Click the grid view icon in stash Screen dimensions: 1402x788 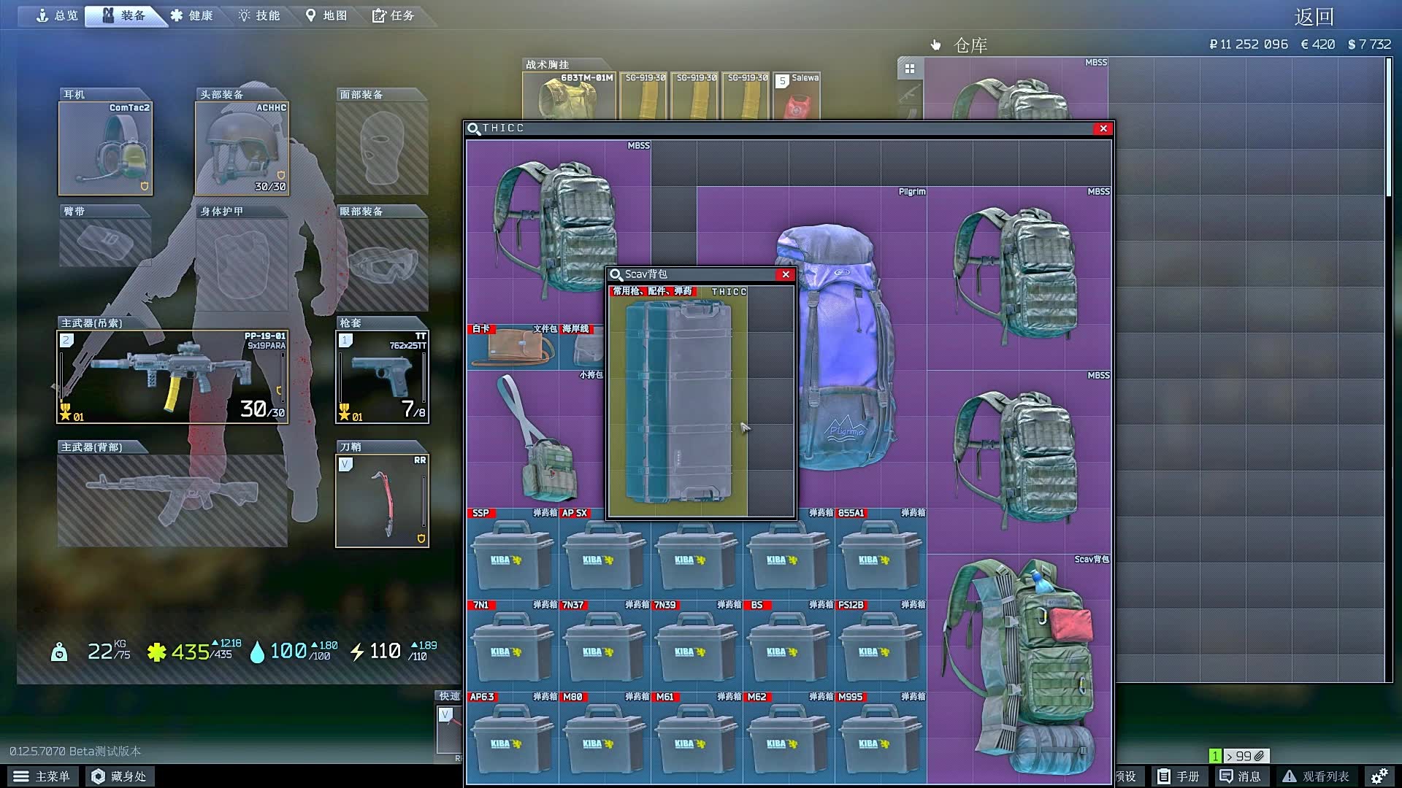click(x=910, y=69)
